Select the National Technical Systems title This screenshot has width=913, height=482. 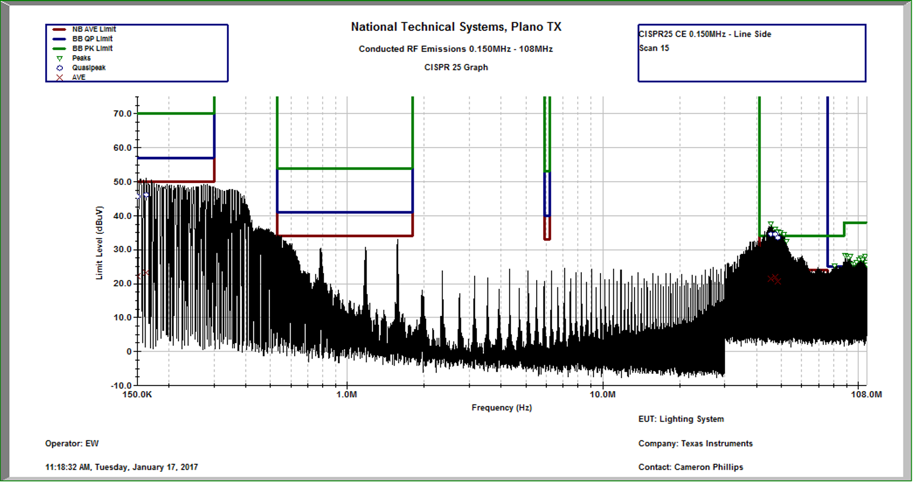[456, 27]
